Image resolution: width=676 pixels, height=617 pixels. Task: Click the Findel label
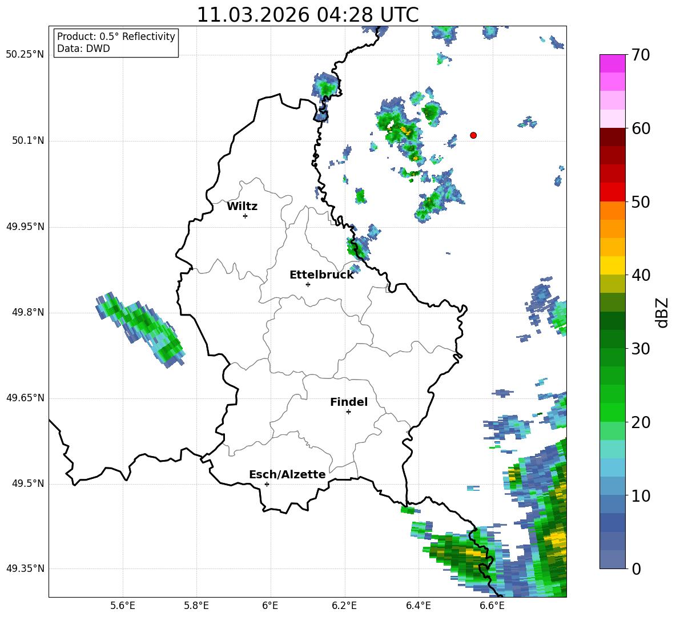(349, 402)
